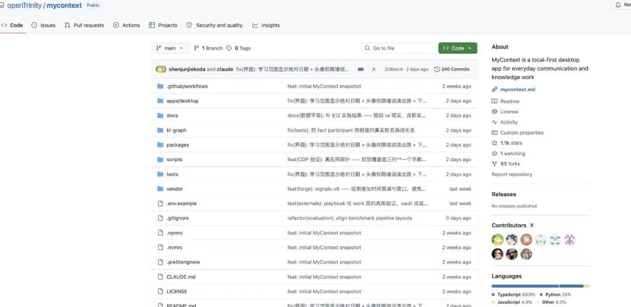Click the CLAUDE.md file icon
The height and width of the screenshot is (307, 631).
[160, 277]
